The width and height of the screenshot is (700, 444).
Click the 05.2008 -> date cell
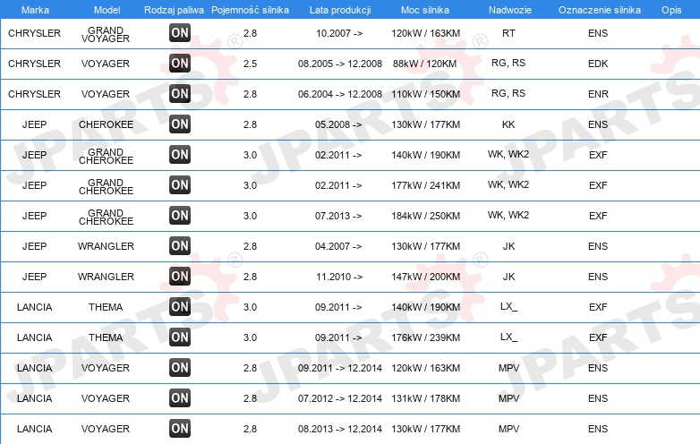[338, 124]
